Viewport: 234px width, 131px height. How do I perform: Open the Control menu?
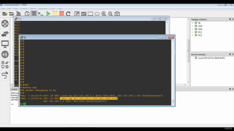pyautogui.click(x=24, y=8)
